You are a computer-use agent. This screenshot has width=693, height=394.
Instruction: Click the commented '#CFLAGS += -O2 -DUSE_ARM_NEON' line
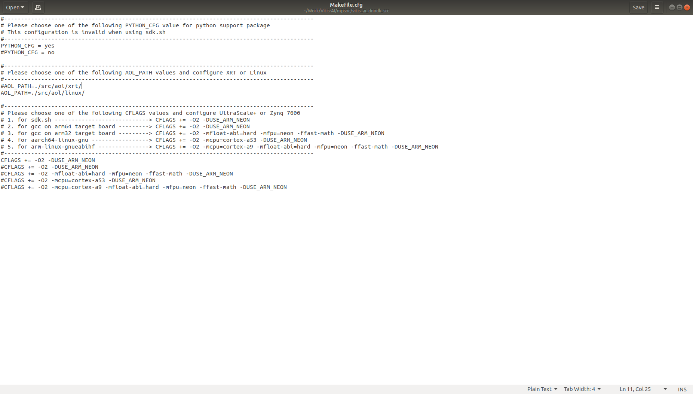50,167
